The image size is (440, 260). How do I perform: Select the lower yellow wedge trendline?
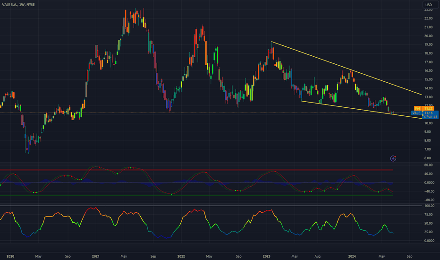point(362,110)
